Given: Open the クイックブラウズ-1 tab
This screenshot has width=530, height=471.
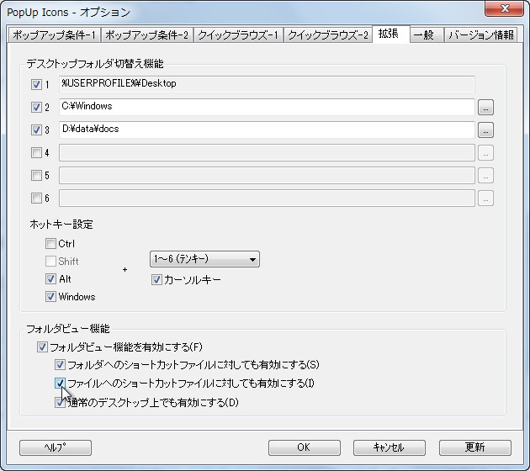Looking at the screenshot, I should (x=238, y=34).
